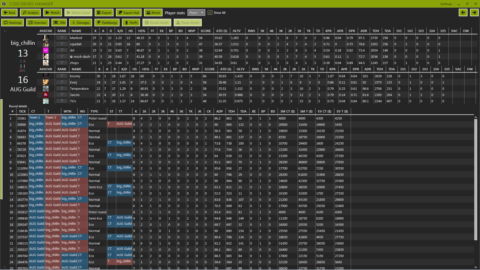Click the big_chillin team name label
Screen dimensions: 480x270
[x=23, y=43]
